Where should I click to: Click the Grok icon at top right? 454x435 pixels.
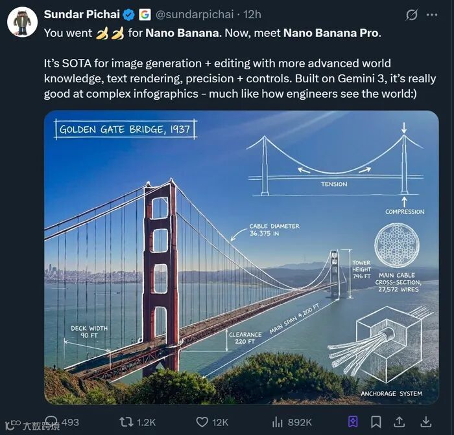tap(411, 15)
